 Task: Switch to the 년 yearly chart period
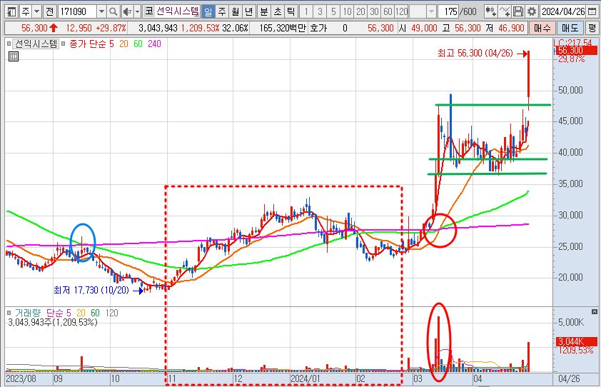[x=249, y=12]
